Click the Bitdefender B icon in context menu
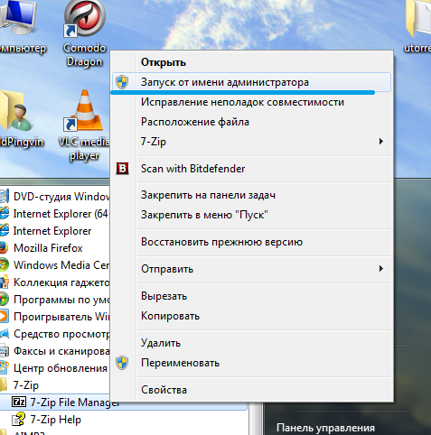The image size is (431, 435). point(122,169)
